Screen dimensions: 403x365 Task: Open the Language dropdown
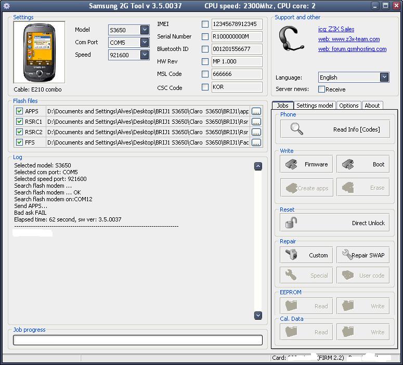click(384, 77)
